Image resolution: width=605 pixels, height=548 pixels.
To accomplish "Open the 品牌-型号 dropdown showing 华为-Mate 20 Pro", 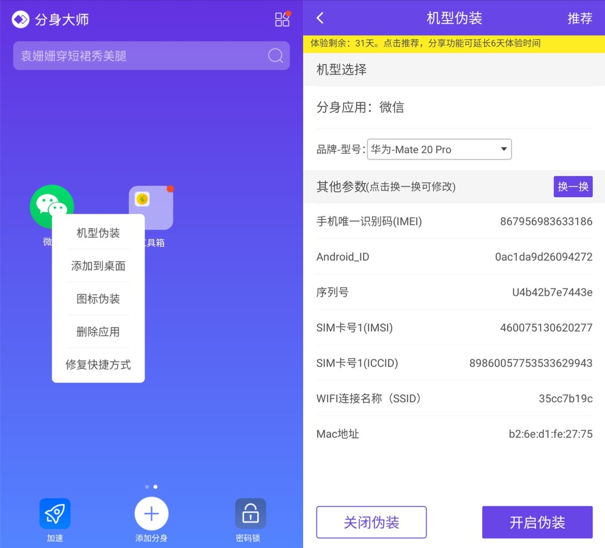I will click(x=439, y=149).
